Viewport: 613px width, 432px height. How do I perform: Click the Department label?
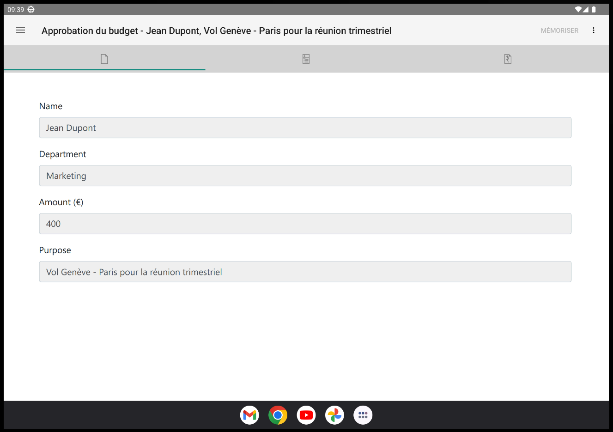point(63,154)
